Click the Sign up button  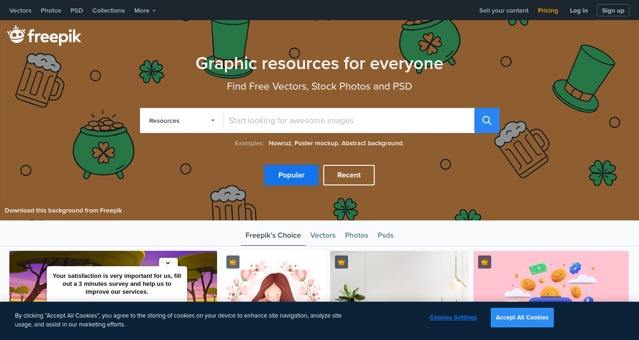pos(613,10)
